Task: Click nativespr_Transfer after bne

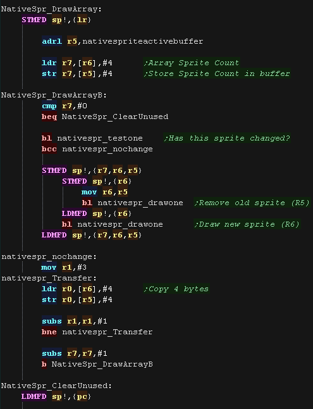Action: click(107, 332)
